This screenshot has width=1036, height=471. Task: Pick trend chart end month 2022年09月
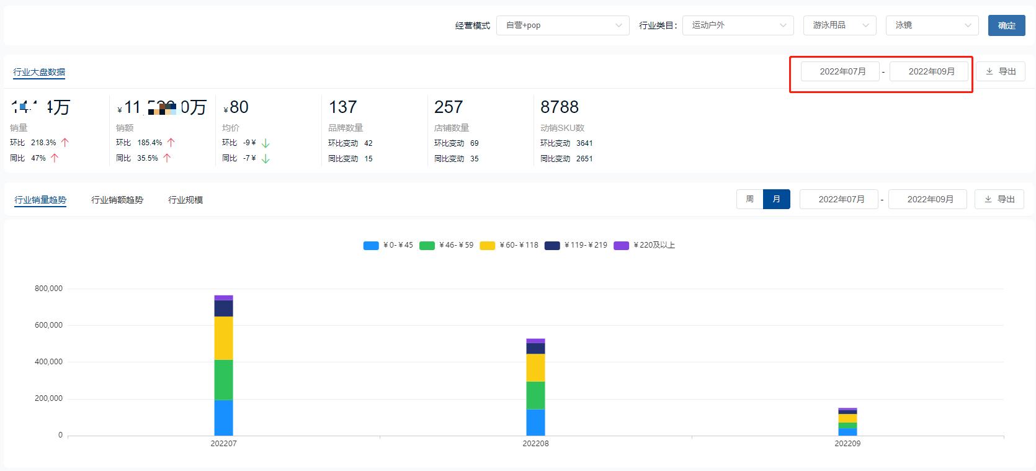(x=927, y=199)
